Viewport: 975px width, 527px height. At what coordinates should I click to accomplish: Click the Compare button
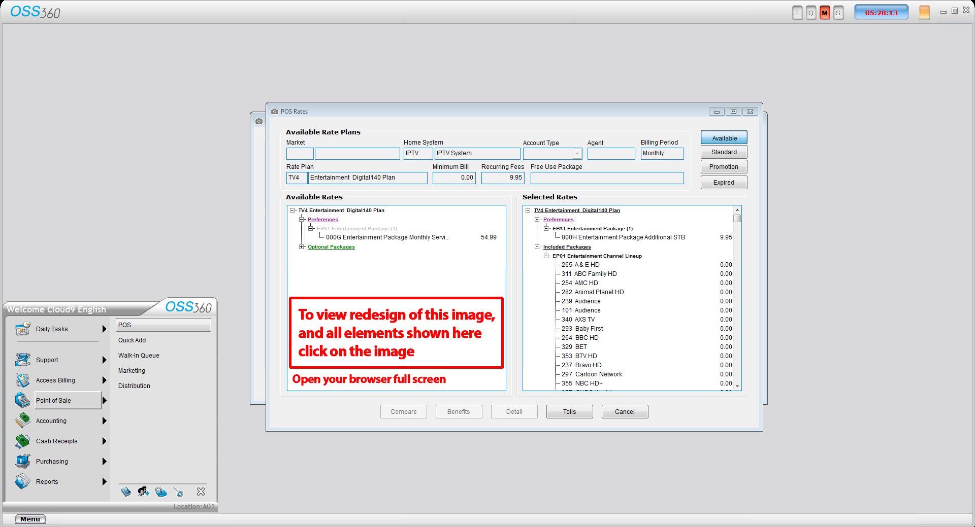pos(404,412)
